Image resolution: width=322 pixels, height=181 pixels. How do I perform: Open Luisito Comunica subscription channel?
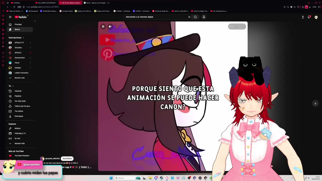coord(20,73)
